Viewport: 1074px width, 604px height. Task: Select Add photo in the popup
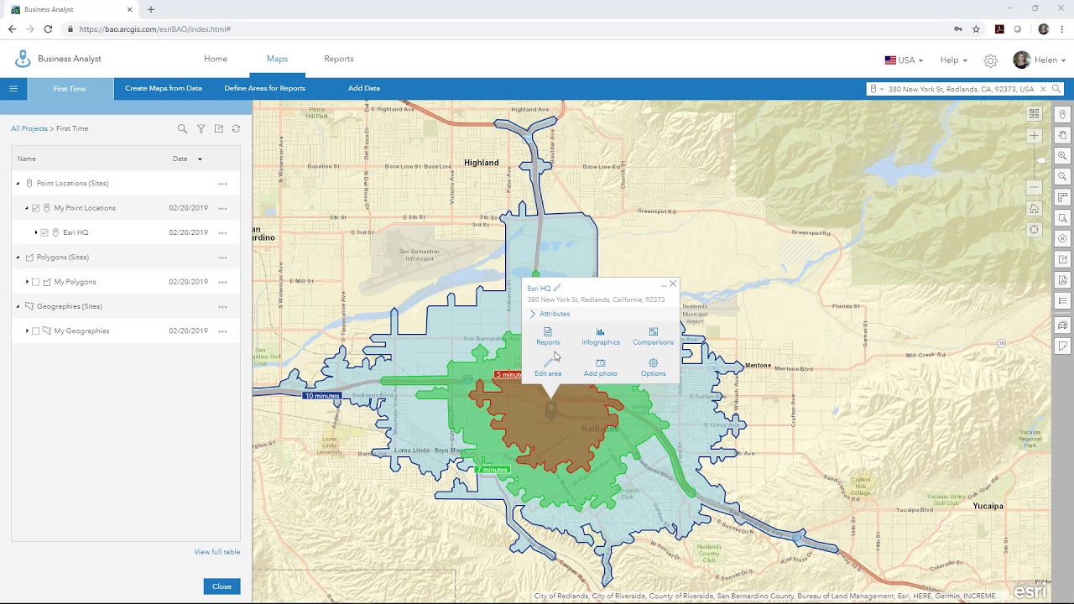point(601,368)
